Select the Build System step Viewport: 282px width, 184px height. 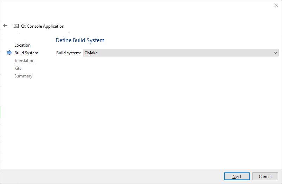click(26, 53)
